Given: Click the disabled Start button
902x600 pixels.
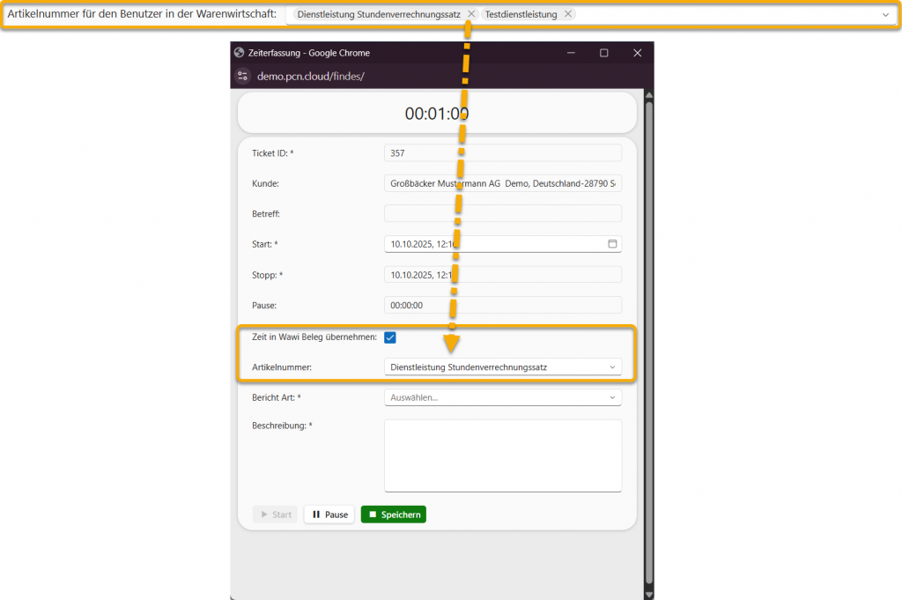Looking at the screenshot, I should 275,515.
